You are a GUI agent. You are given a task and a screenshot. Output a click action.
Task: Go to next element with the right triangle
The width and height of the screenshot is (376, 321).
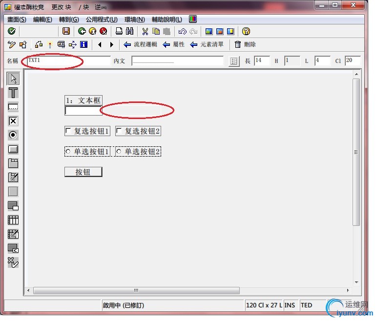(x=111, y=44)
